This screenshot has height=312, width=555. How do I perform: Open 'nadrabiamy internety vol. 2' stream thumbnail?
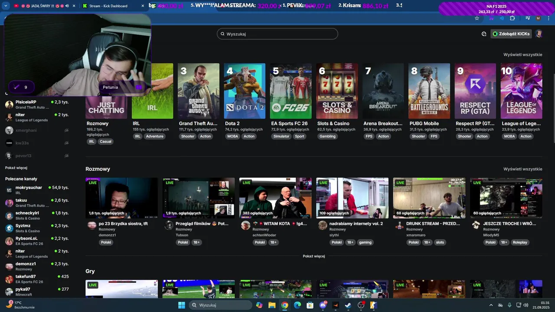tap(352, 198)
